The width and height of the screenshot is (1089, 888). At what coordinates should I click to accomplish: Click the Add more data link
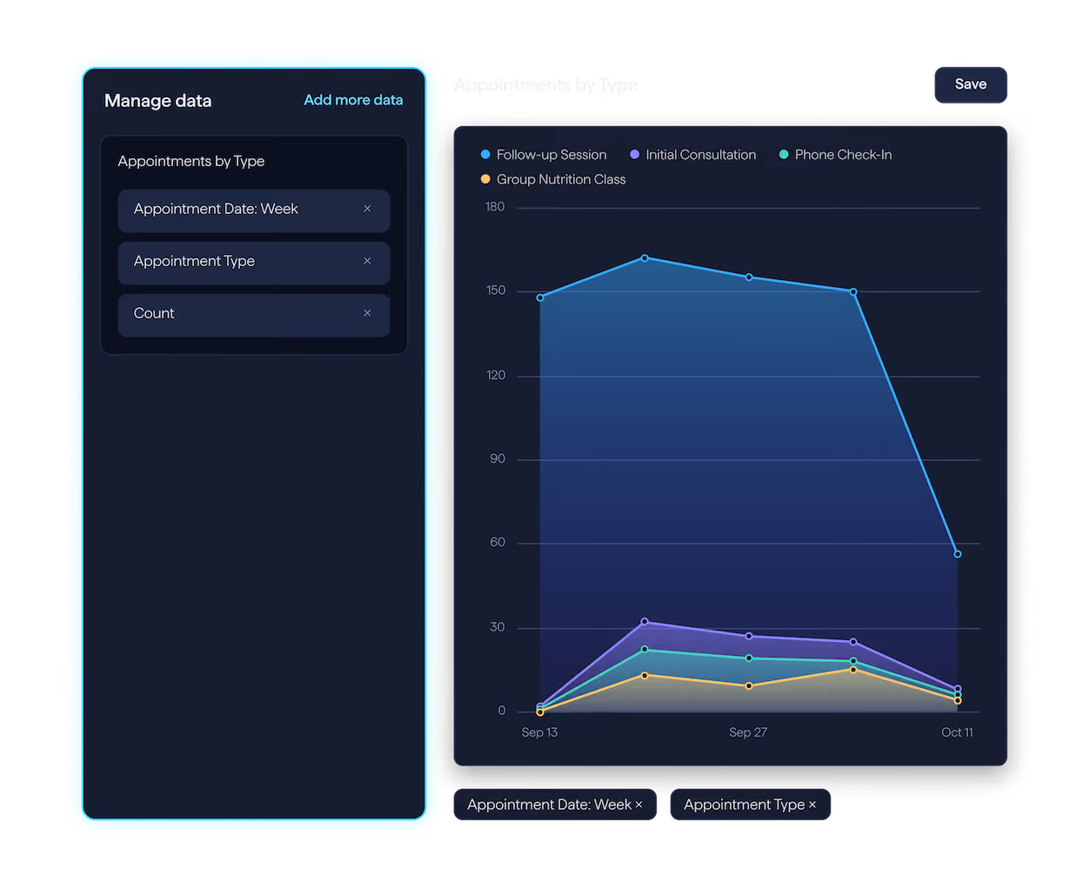coord(353,100)
